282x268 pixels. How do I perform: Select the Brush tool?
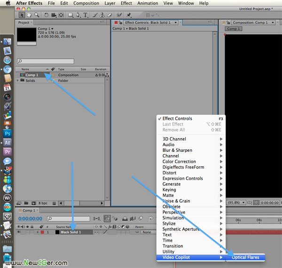(x=95, y=16)
